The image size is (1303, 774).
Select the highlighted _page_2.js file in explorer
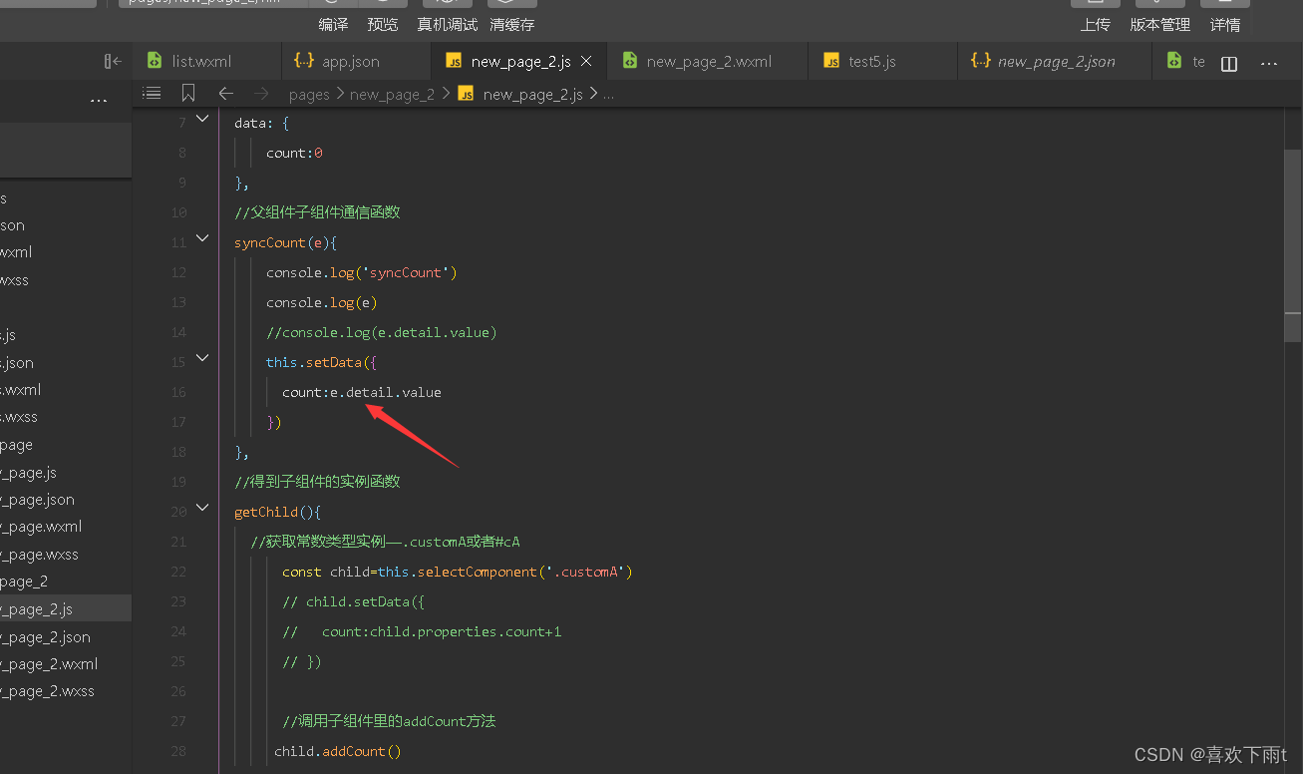[65, 608]
